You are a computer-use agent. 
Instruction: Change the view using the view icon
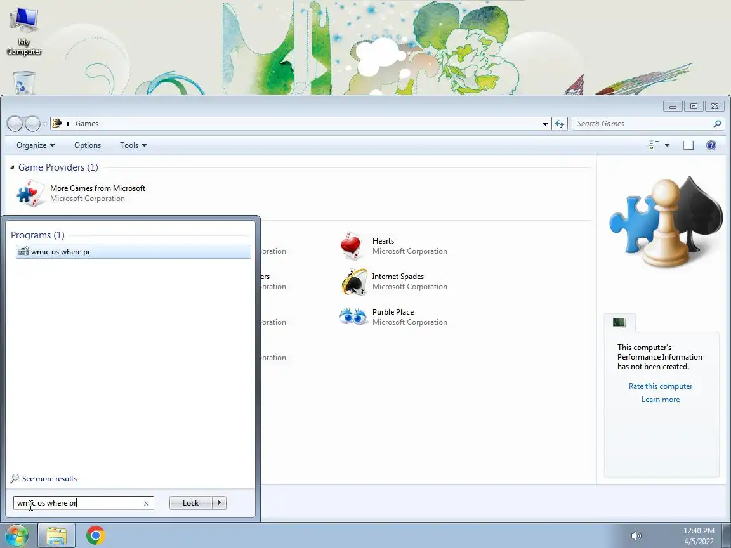coord(654,145)
